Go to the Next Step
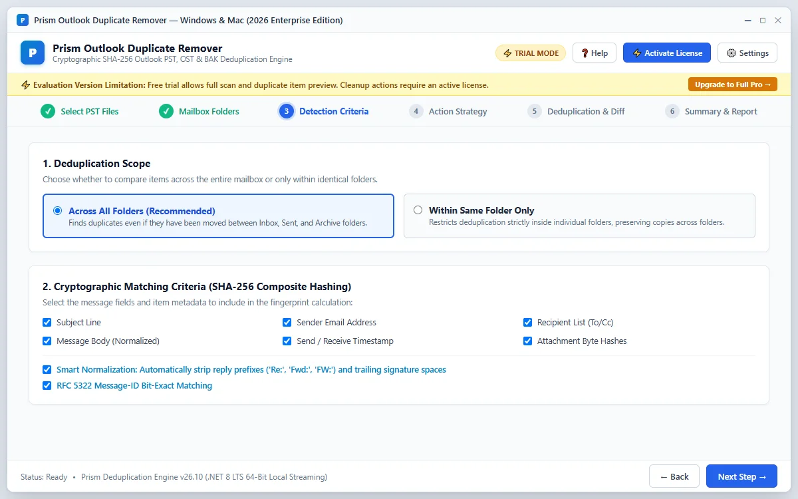This screenshot has height=499, width=798. tap(741, 476)
